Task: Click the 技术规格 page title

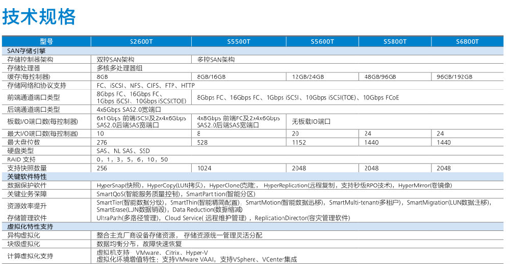Action: (39, 16)
